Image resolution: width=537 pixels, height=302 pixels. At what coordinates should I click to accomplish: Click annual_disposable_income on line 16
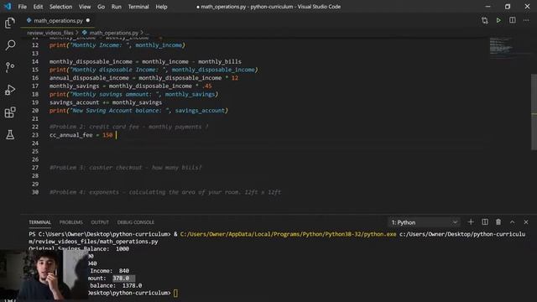89,78
